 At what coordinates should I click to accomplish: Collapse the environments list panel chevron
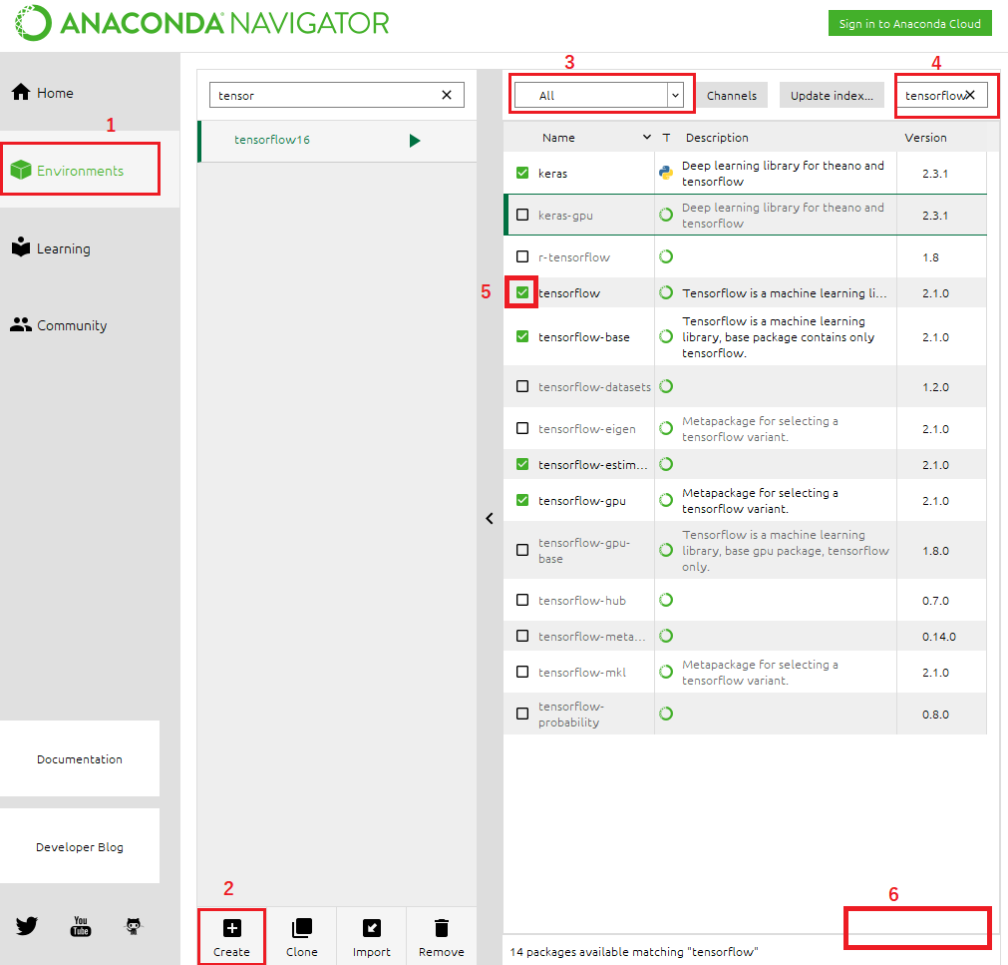[x=490, y=518]
